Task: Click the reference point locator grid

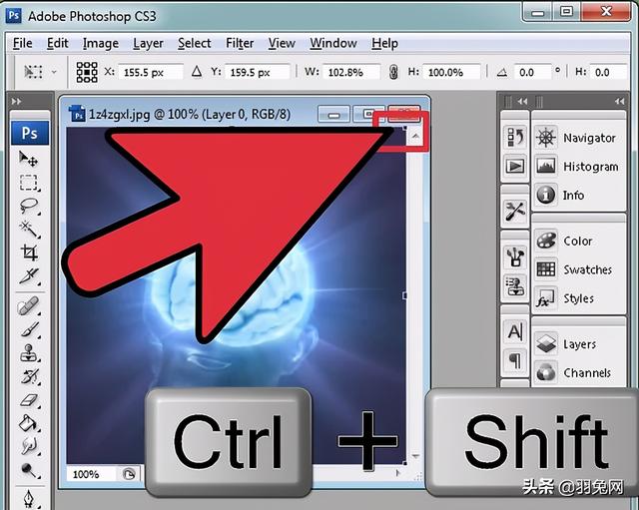Action: point(87,73)
